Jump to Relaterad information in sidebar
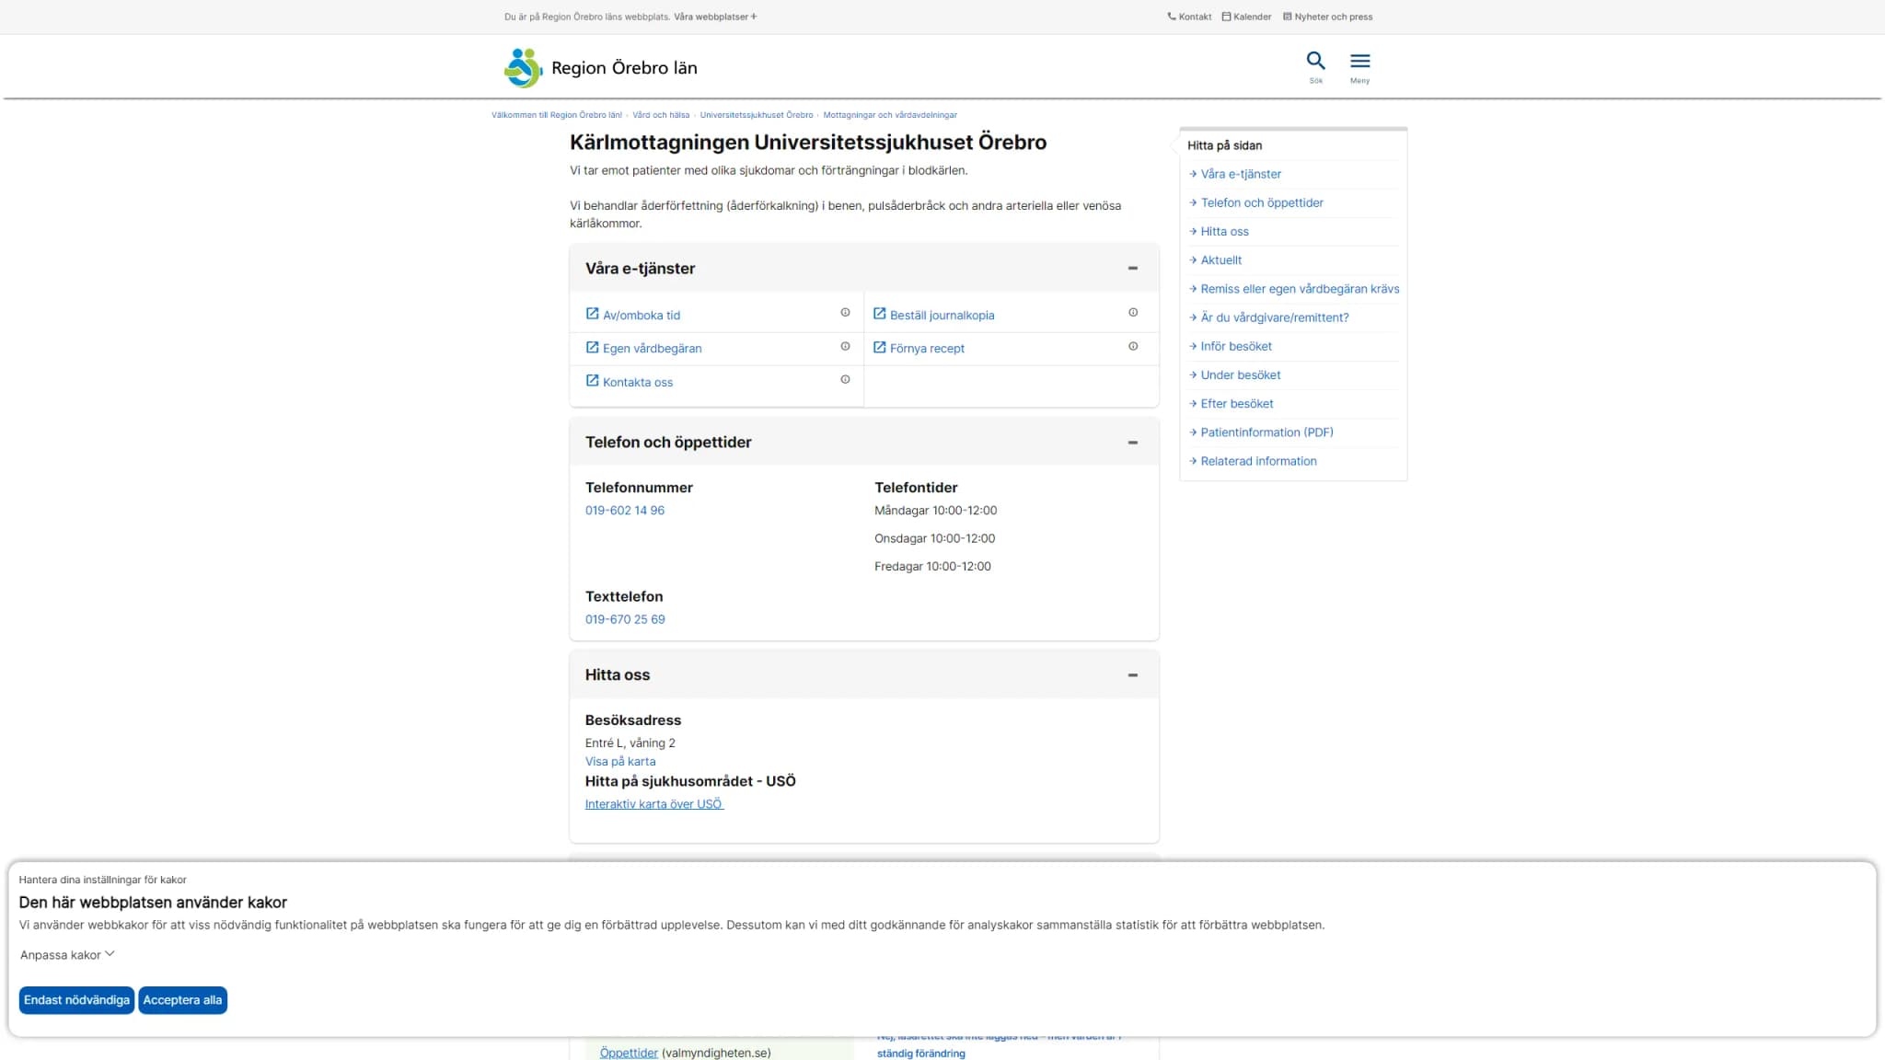The height and width of the screenshot is (1060, 1885). coord(1257,461)
